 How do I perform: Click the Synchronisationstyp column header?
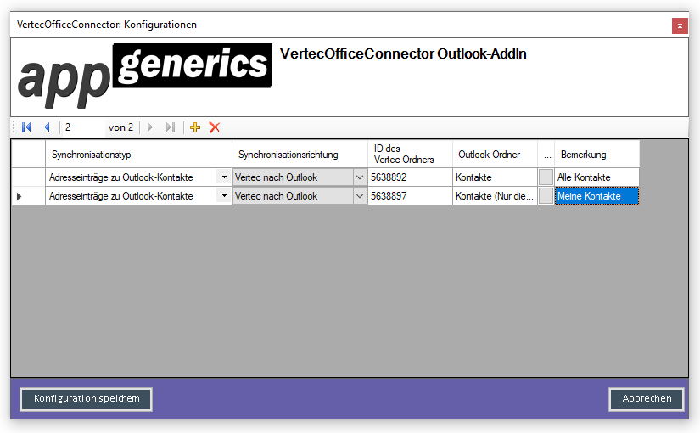(x=138, y=155)
